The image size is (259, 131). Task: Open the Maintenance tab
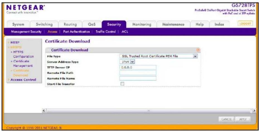173,24
